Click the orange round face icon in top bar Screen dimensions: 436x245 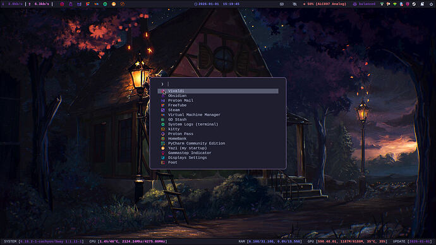click(x=114, y=4)
